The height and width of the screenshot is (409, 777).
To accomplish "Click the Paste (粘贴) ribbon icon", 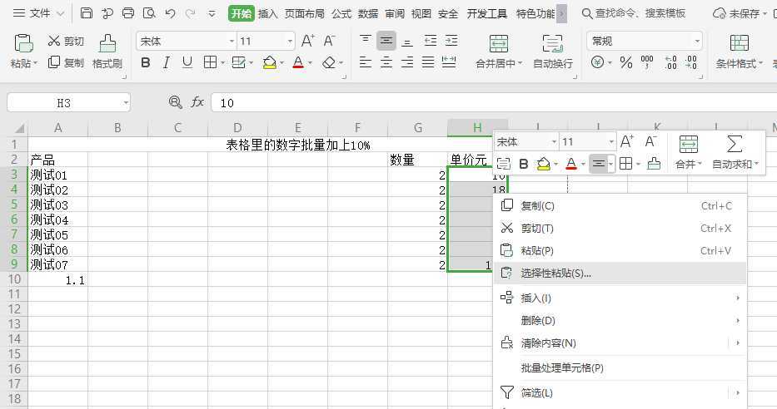I will click(23, 43).
